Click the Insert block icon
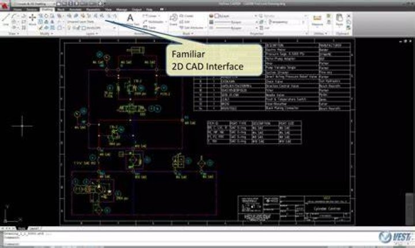 (173, 20)
